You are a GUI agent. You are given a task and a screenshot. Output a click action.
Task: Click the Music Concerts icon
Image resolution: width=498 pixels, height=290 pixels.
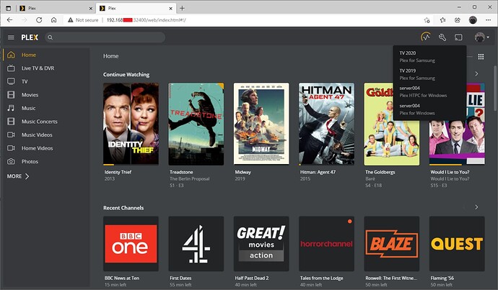11,122
